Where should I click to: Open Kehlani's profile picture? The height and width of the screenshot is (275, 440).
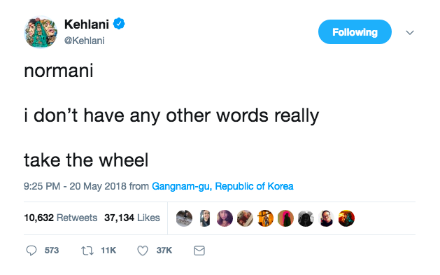point(41,32)
